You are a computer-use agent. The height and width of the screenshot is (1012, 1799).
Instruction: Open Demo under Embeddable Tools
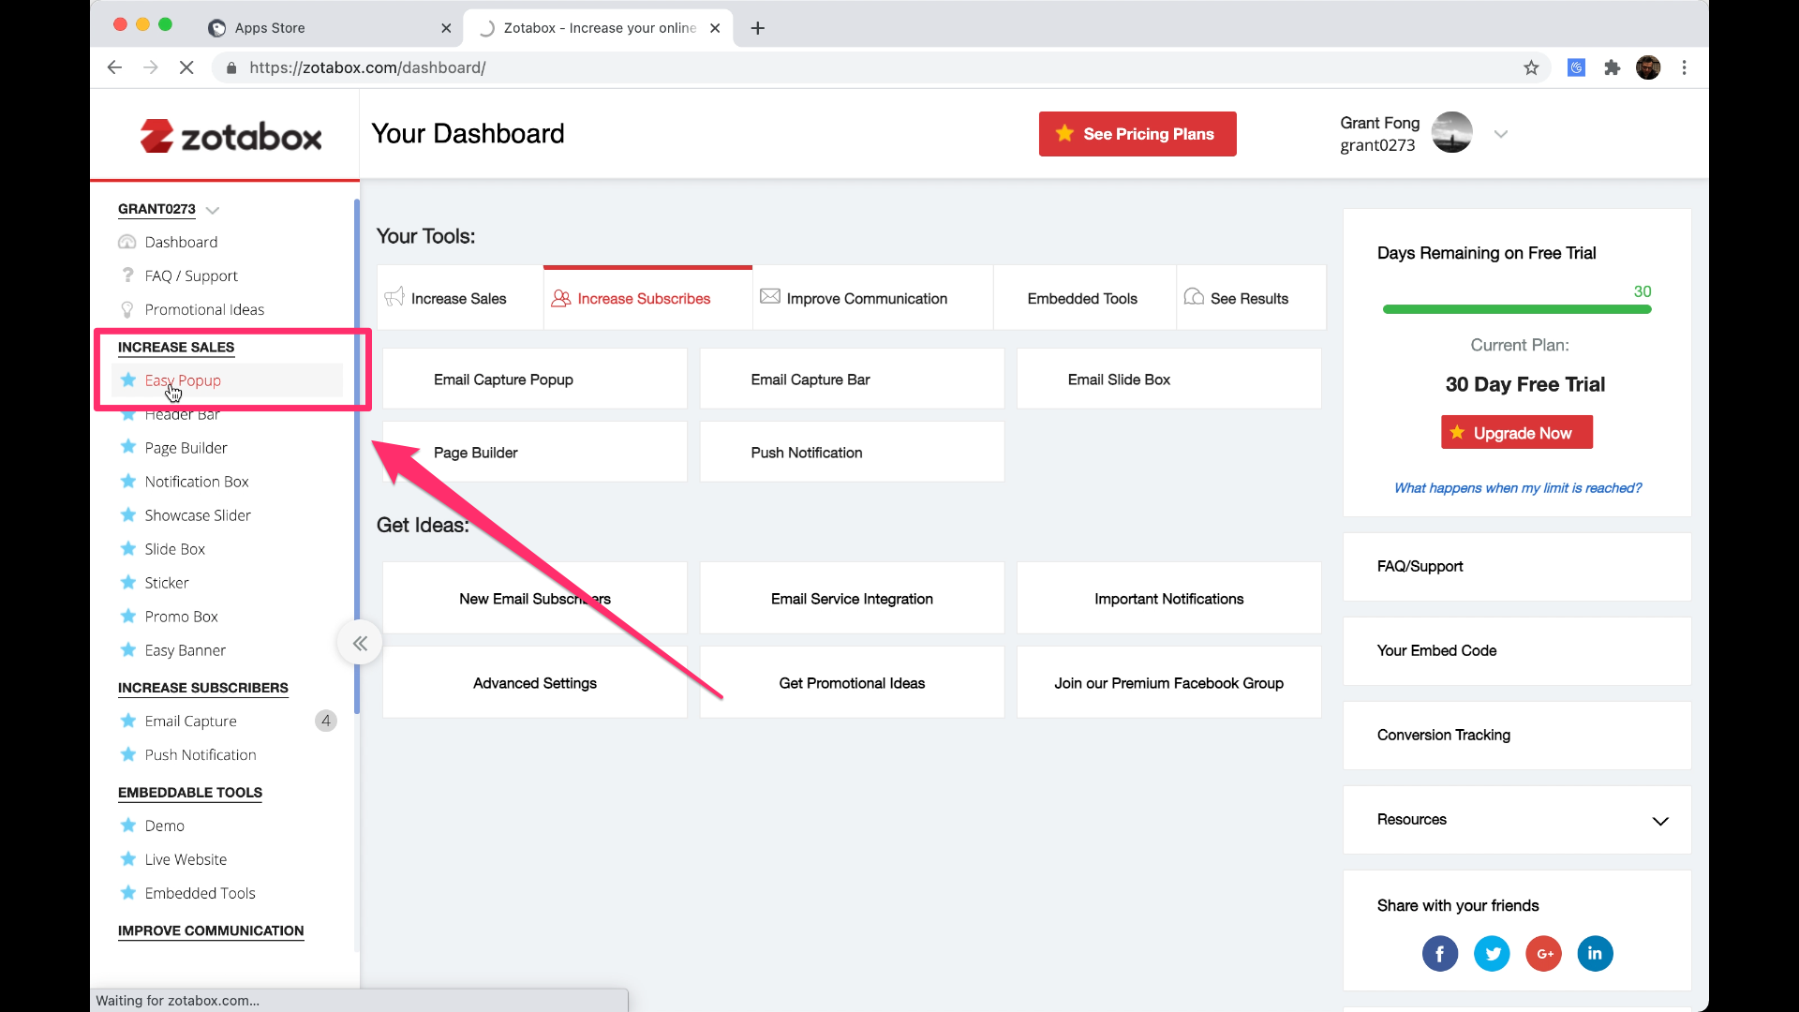[165, 826]
